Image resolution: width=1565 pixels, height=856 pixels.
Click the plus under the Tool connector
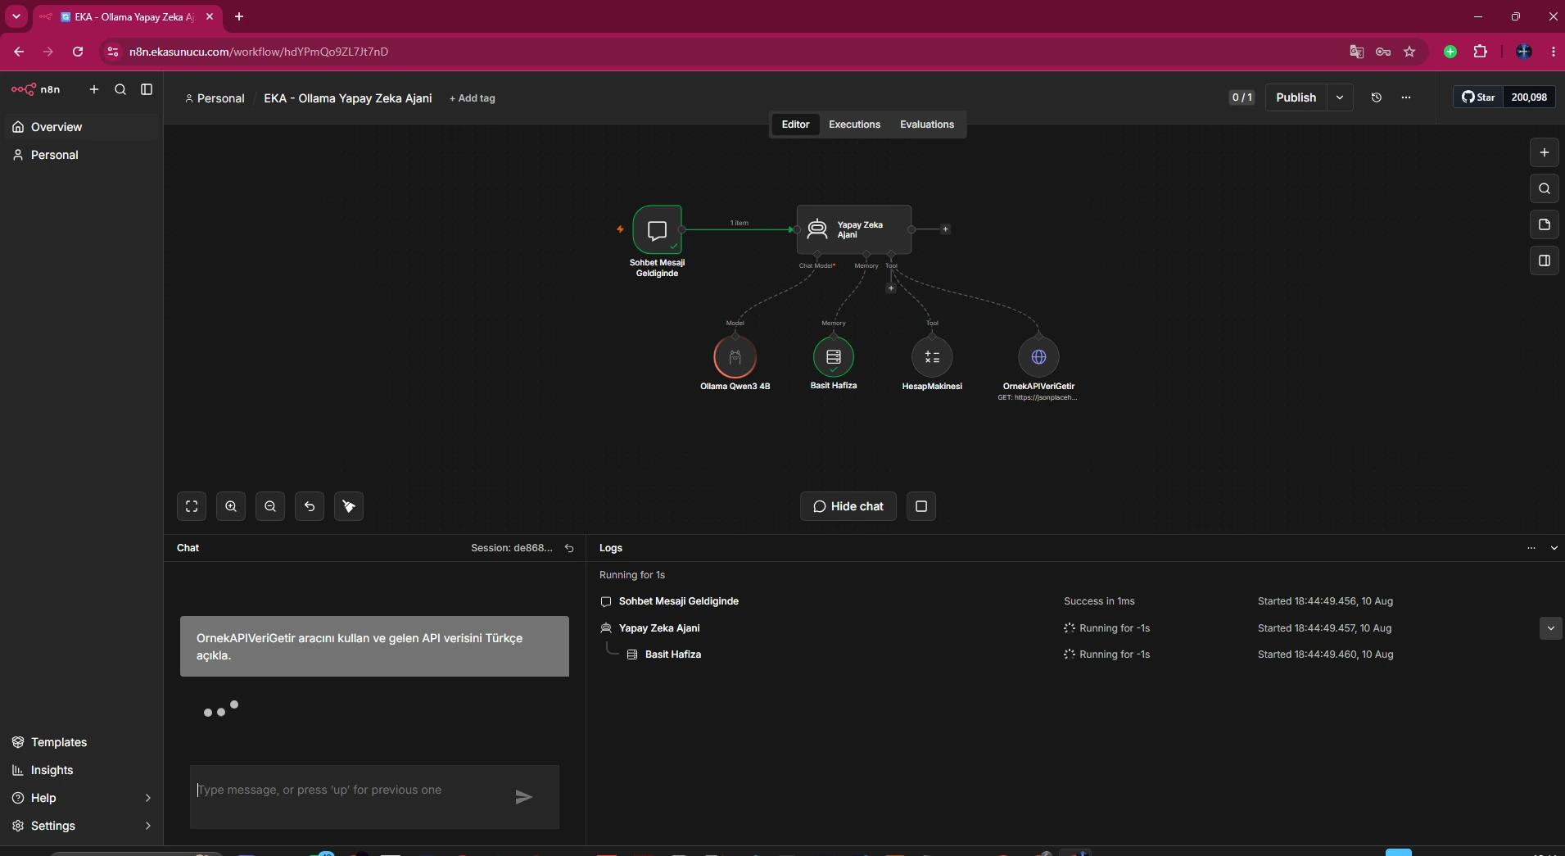(x=891, y=288)
